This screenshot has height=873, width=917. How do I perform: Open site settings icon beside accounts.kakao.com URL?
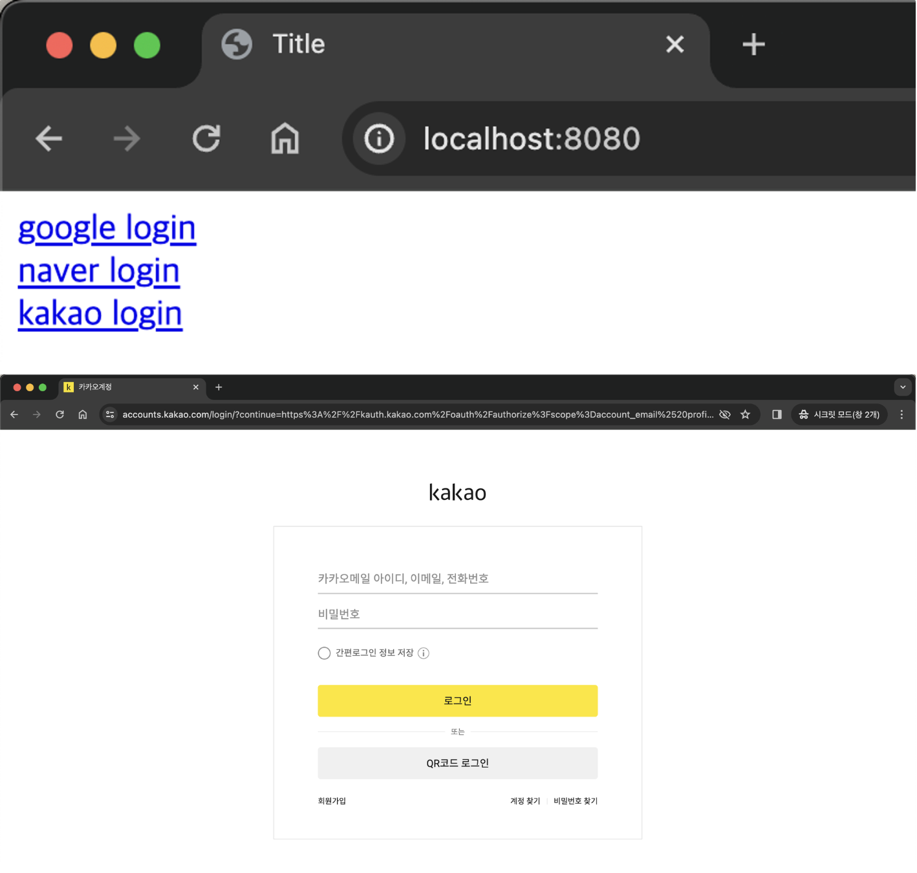tap(110, 415)
